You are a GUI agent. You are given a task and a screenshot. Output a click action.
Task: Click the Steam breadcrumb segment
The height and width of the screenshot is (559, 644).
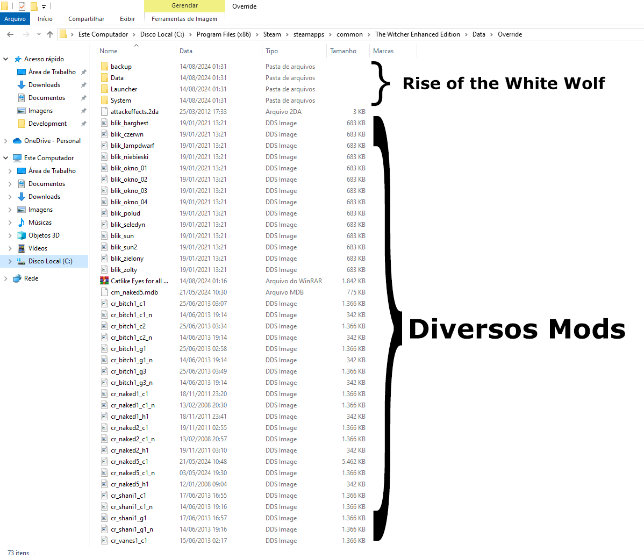(x=273, y=34)
